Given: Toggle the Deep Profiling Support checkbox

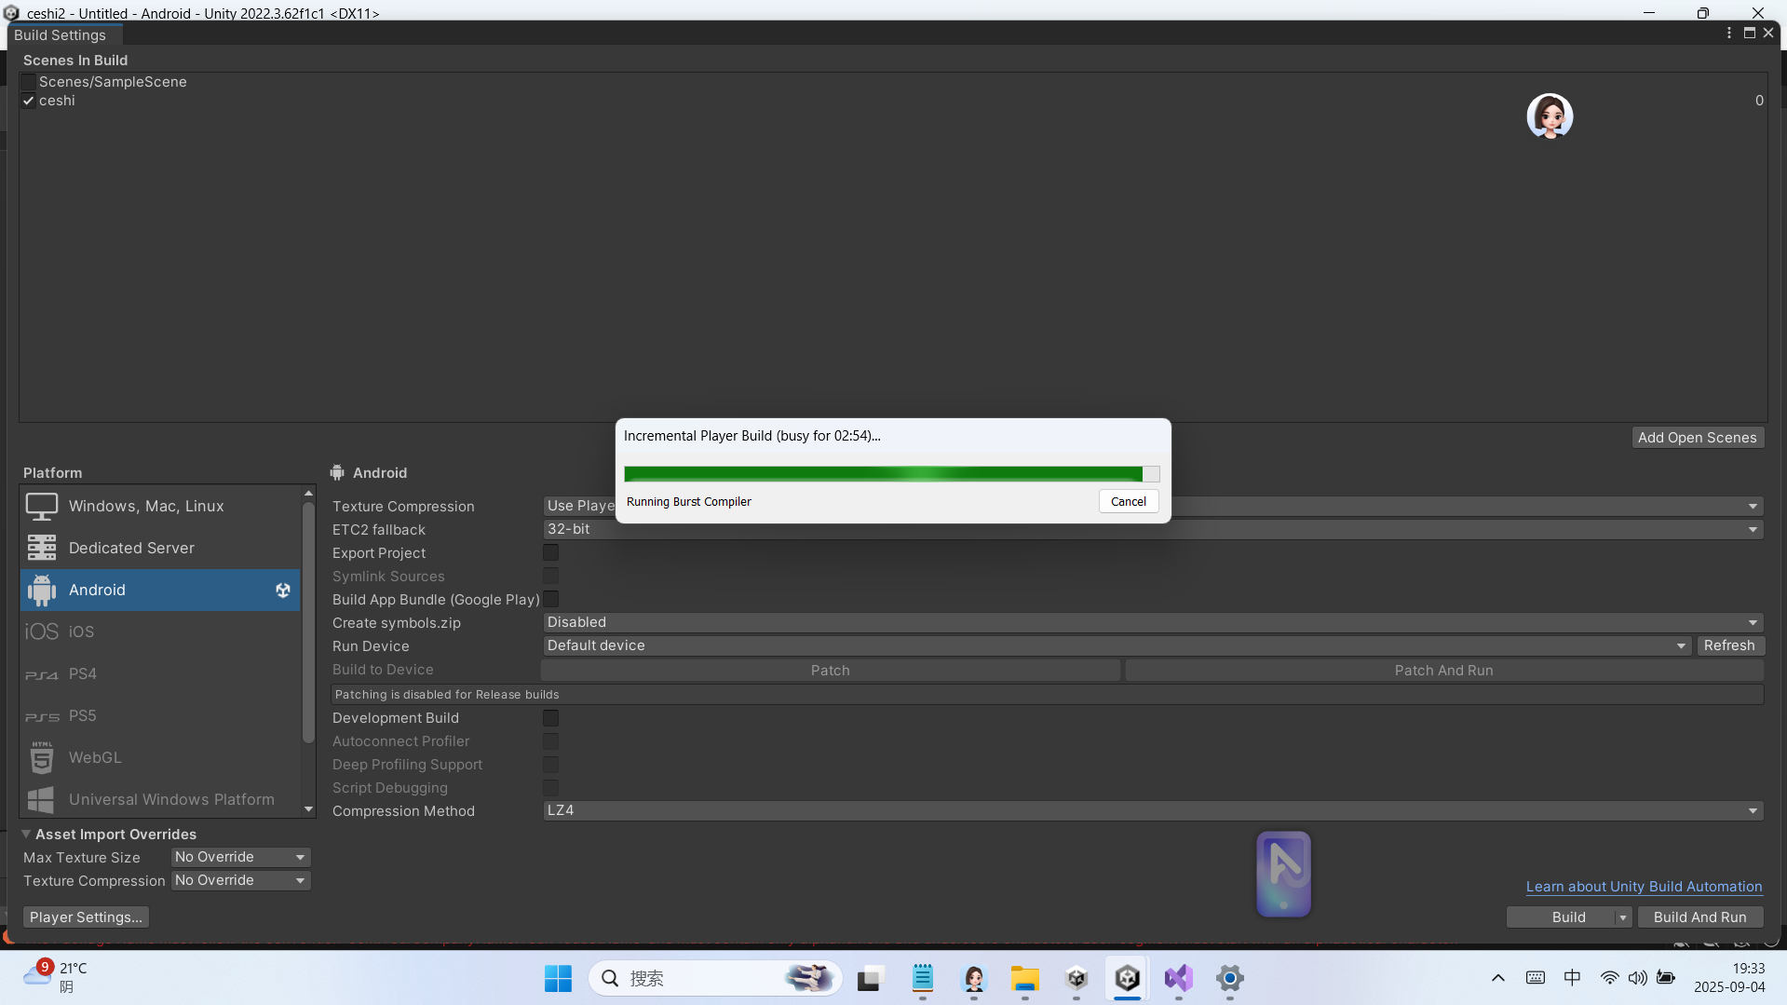Looking at the screenshot, I should click(551, 765).
